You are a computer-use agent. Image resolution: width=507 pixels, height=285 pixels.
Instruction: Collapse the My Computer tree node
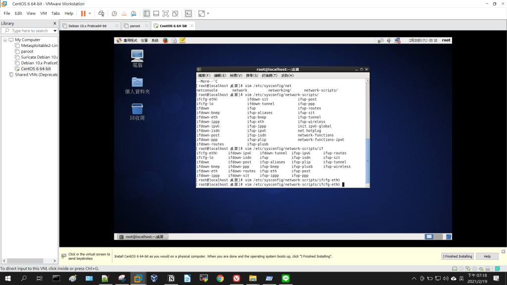click(x=5, y=40)
